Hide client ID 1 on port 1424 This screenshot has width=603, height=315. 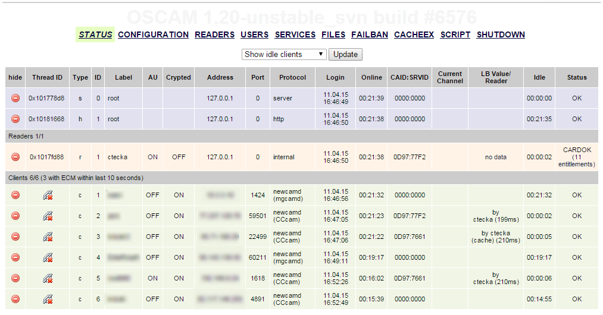pos(15,195)
